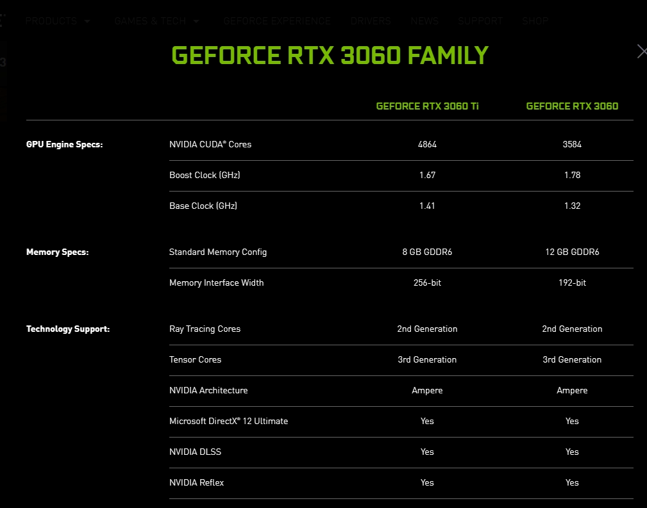Click the Ray Tracing Cores row label
647x508 pixels.
click(x=205, y=329)
